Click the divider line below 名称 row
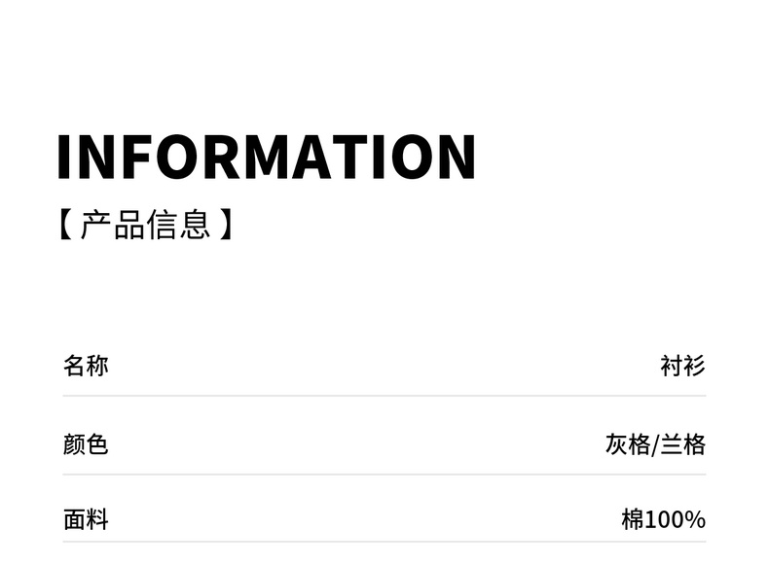 tap(384, 396)
